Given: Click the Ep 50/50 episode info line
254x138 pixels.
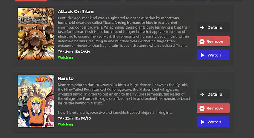Looking at the screenshot, I should [x=74, y=118].
